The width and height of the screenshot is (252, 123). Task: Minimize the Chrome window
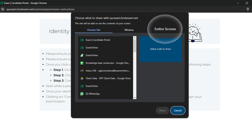[x=238, y=3]
